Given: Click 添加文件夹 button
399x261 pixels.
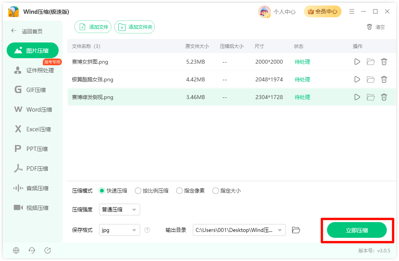Looking at the screenshot, I should (135, 27).
